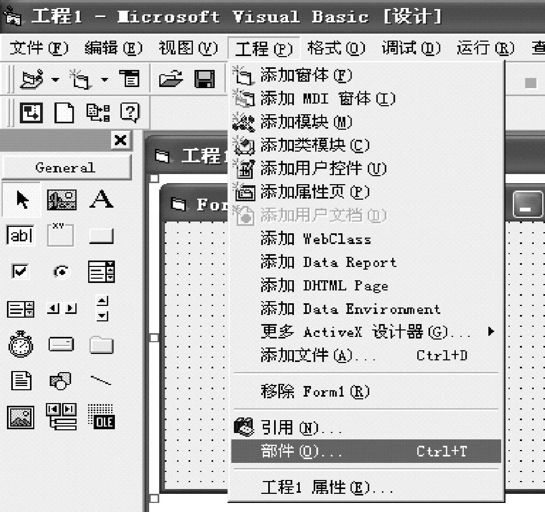Select the Frame control tool
This screenshot has height=512, width=545.
point(60,235)
